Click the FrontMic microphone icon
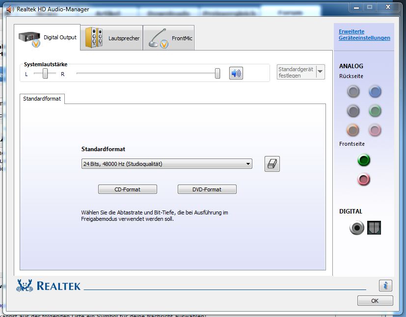The image size is (406, 317). (158, 38)
